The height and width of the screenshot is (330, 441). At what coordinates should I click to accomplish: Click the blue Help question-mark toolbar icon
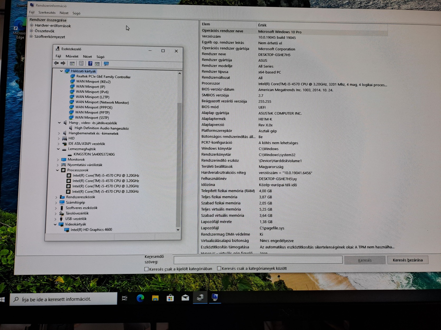coord(90,63)
